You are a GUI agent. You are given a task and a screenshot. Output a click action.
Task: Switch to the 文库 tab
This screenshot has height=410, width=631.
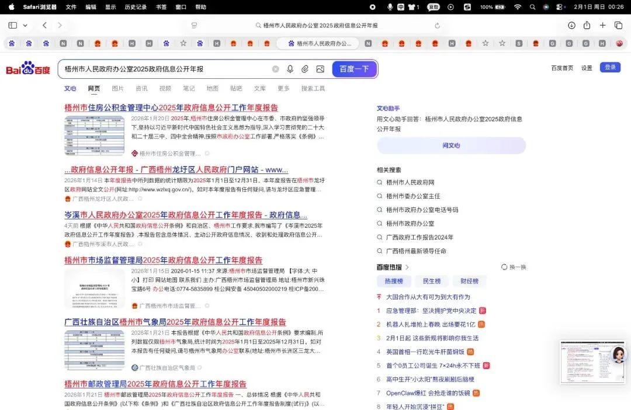click(259, 89)
